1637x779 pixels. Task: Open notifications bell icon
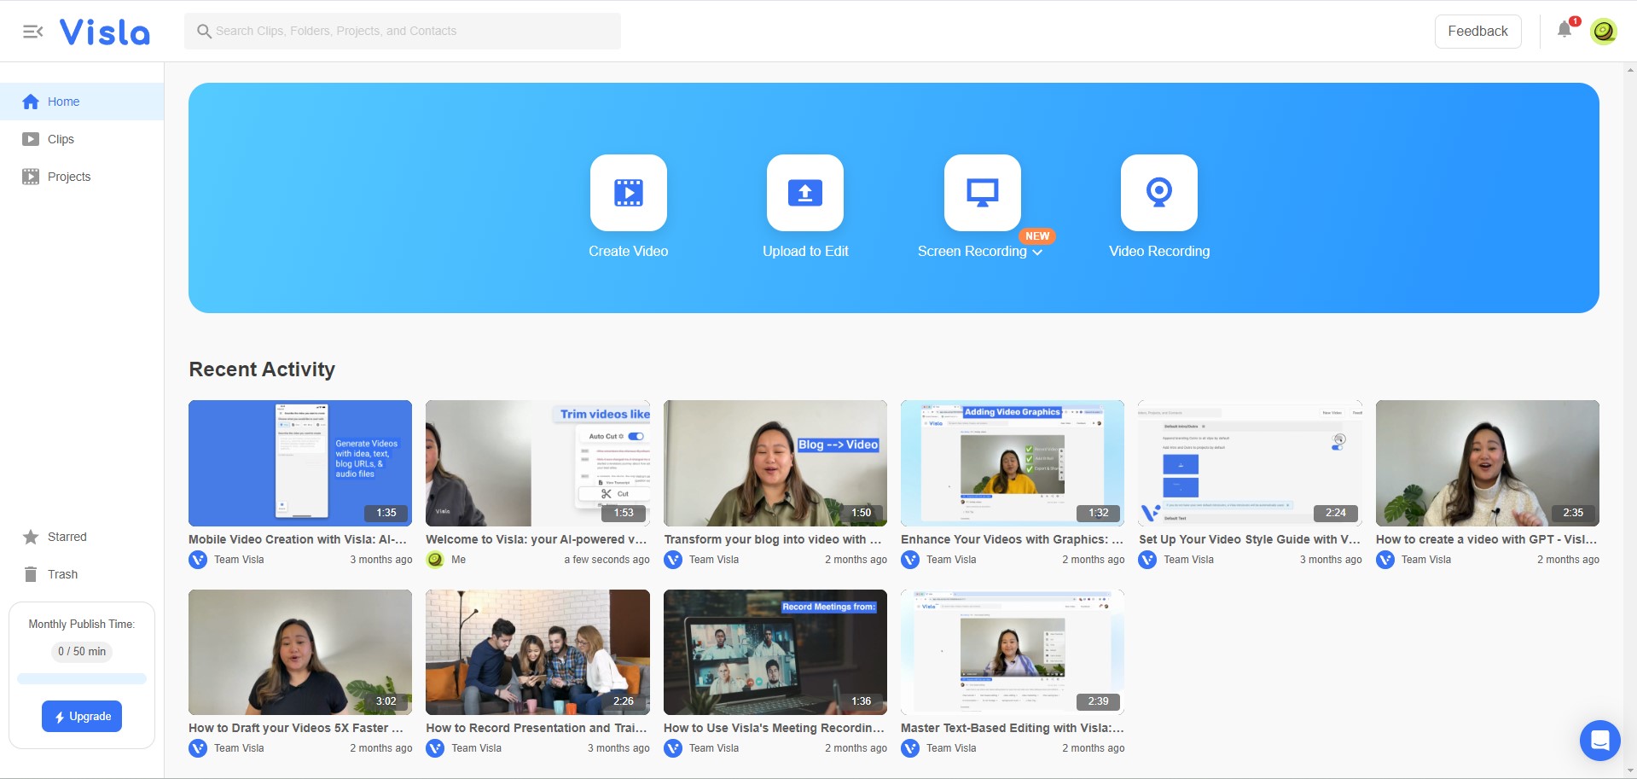pos(1564,30)
